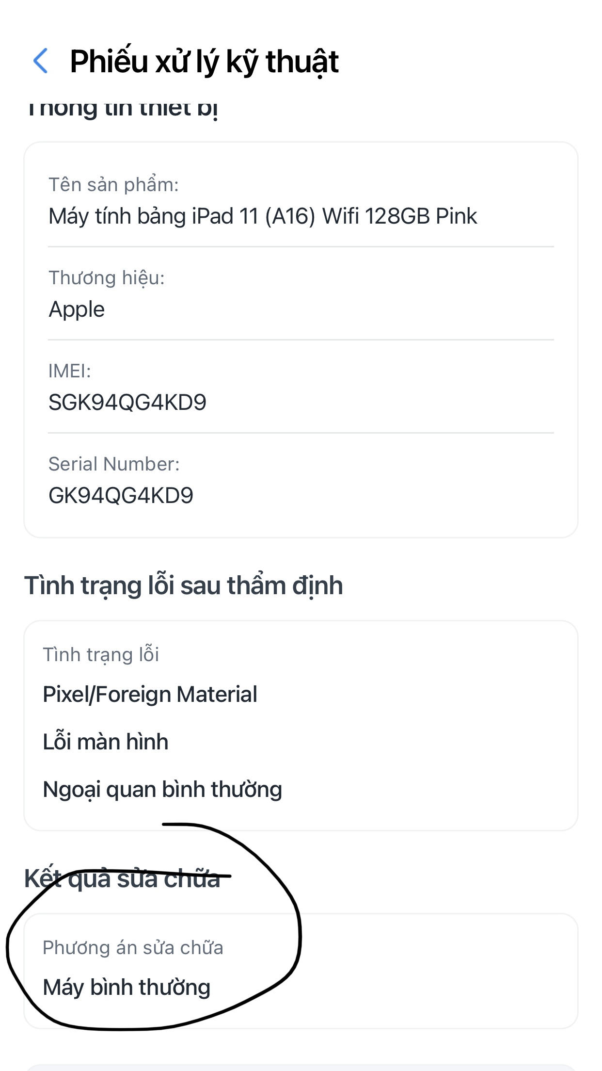602x1071 pixels.
Task: Click the 'Tình trạng lỗi' card label
Action: pyautogui.click(x=101, y=655)
